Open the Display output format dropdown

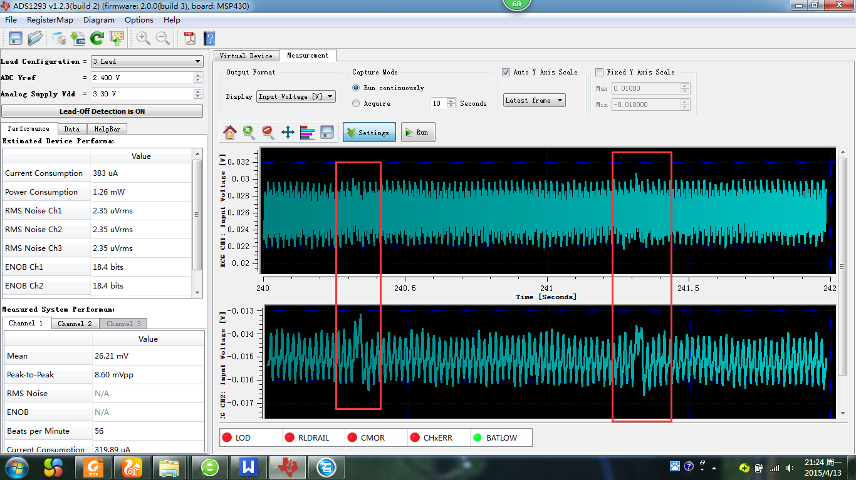[296, 96]
